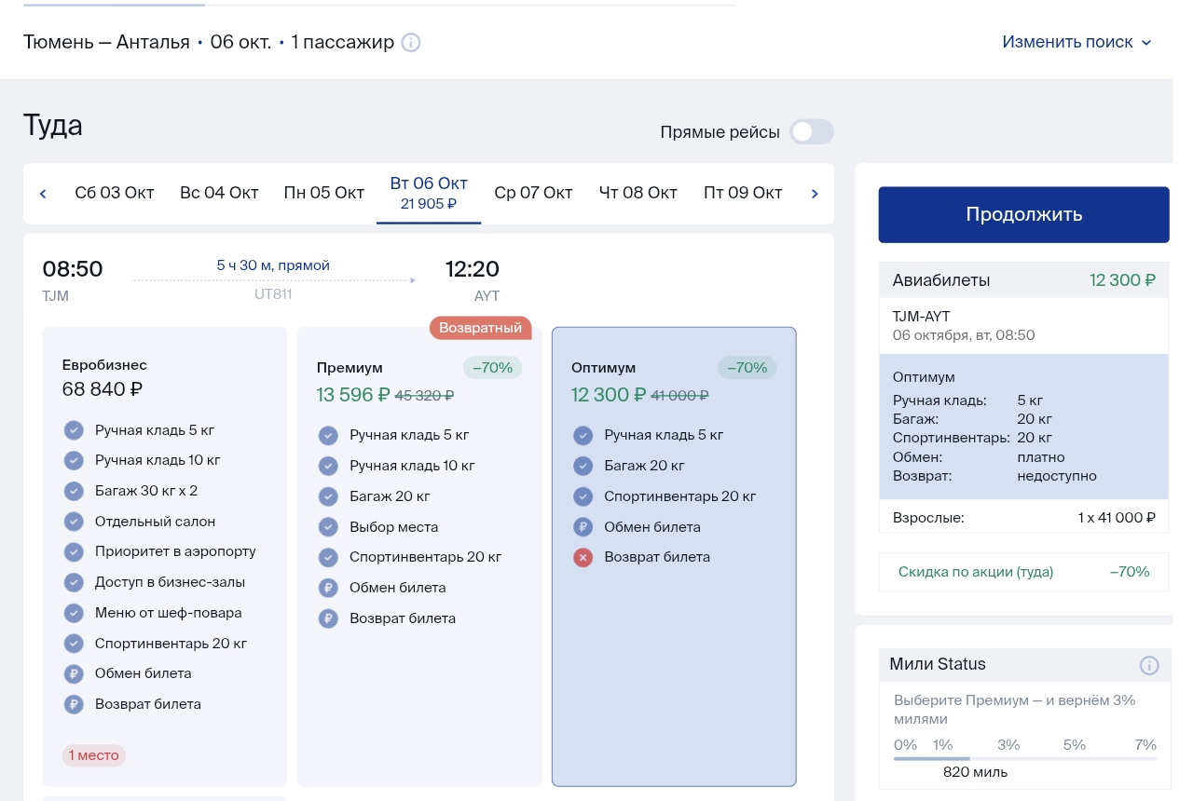Click the red cross icon beside Возврат билета in Оптимум
Viewport: 1193px width, 801px height.
pos(583,557)
